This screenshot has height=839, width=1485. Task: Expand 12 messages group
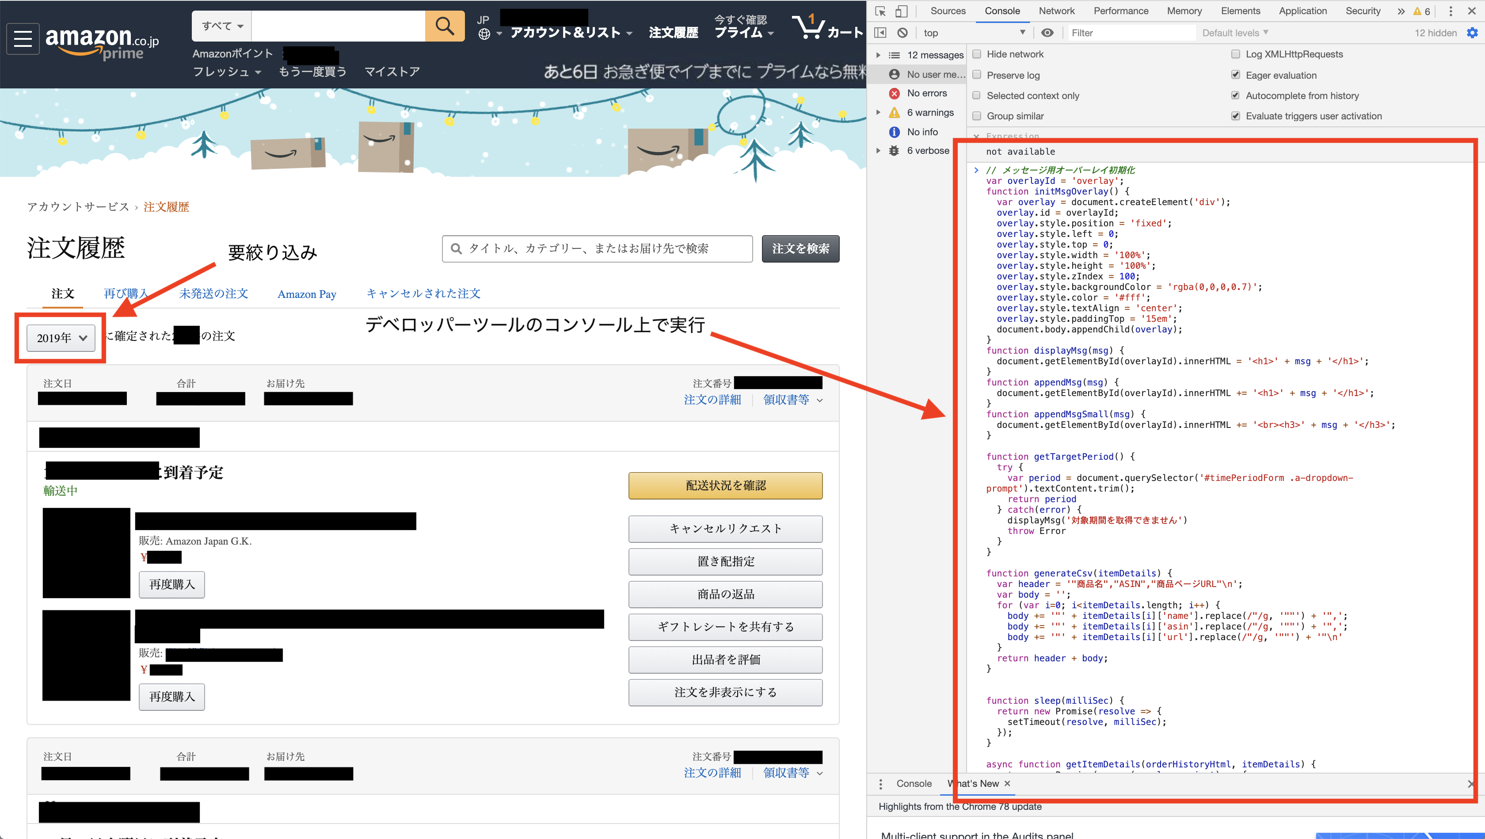(x=878, y=55)
